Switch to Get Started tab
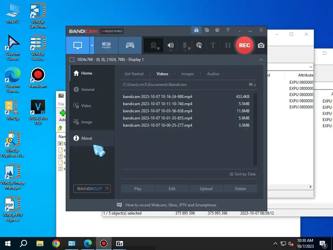The height and width of the screenshot is (250, 333). pos(134,74)
